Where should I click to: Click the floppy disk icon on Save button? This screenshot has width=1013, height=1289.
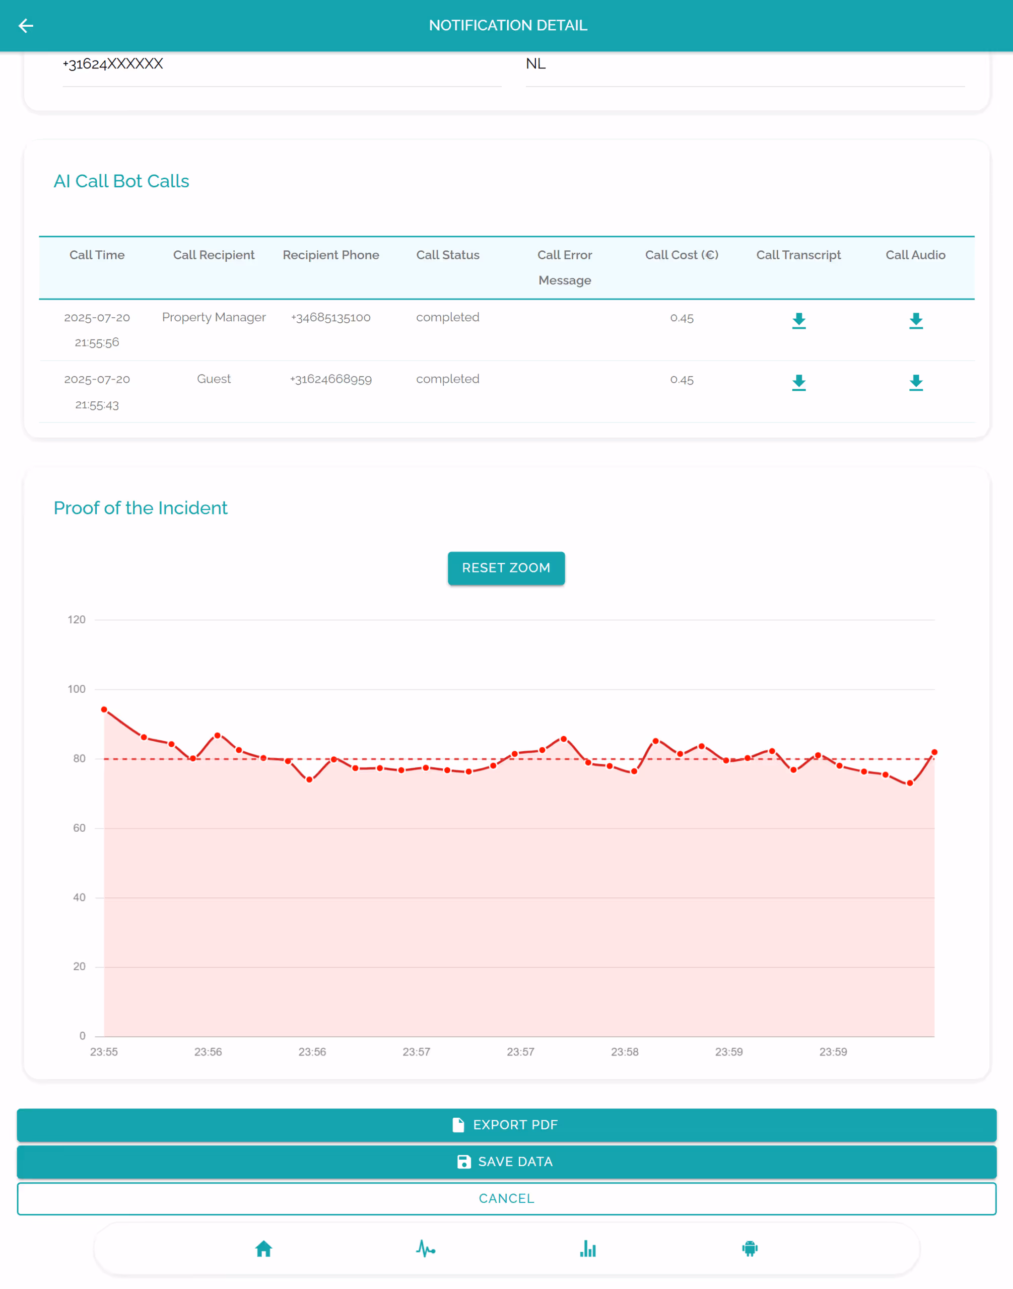coord(464,1162)
